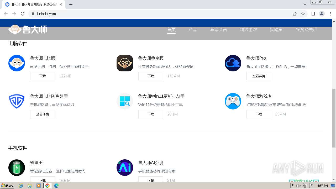The image size is (336, 189).
Task: Click the 鲁大师电脑版 app icon
Action: pyautogui.click(x=17, y=63)
